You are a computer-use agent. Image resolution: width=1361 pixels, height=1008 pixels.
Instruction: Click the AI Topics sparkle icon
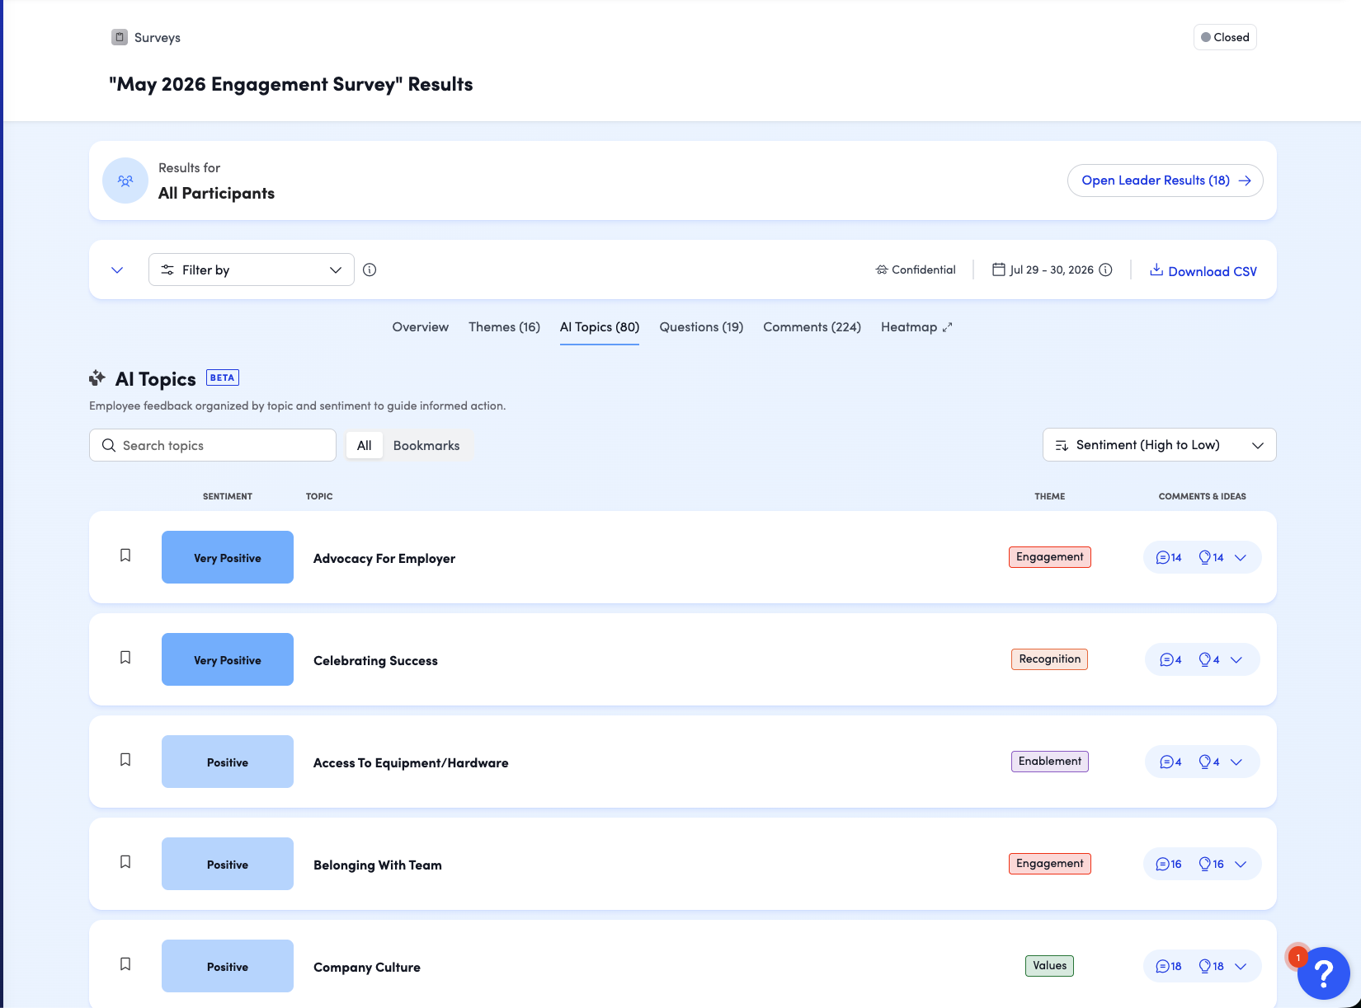97,378
